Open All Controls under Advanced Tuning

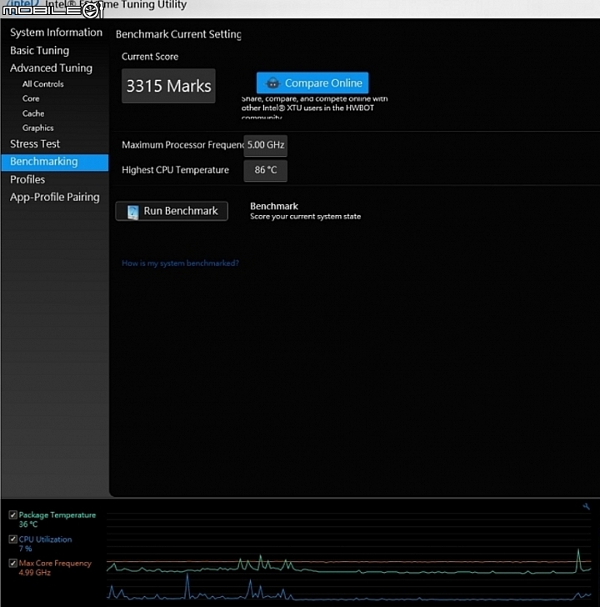pyautogui.click(x=43, y=84)
